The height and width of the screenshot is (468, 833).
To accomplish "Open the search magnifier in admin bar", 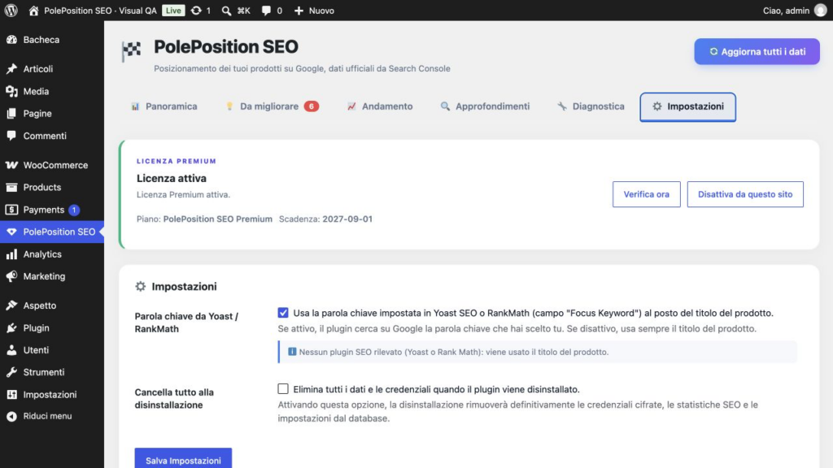I will (226, 11).
